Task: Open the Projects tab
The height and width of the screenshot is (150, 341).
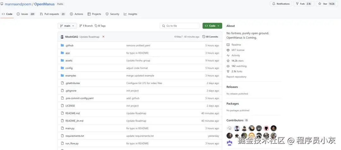Action: [x=94, y=14]
